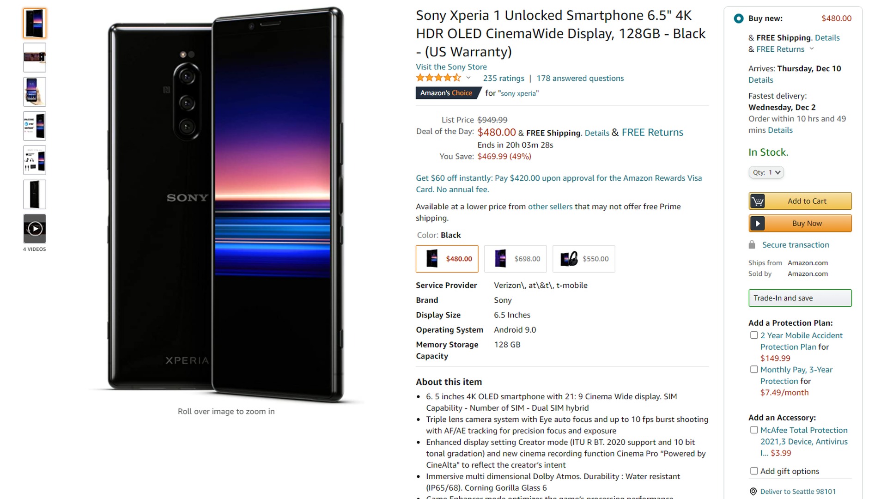
Task: Expand the FREE Returns chevron
Action: click(x=812, y=49)
